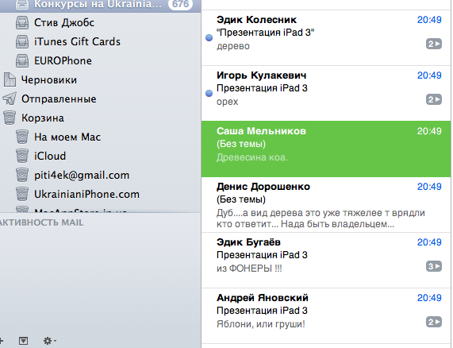This screenshot has height=348, width=453.
Task: Click the EUROPhone inbox tray icon
Action: 22,60
